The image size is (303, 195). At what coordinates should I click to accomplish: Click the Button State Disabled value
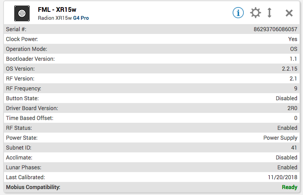(286, 98)
